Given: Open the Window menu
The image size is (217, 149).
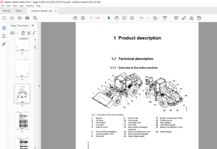Looking at the screenshot, I should (x=30, y=6).
